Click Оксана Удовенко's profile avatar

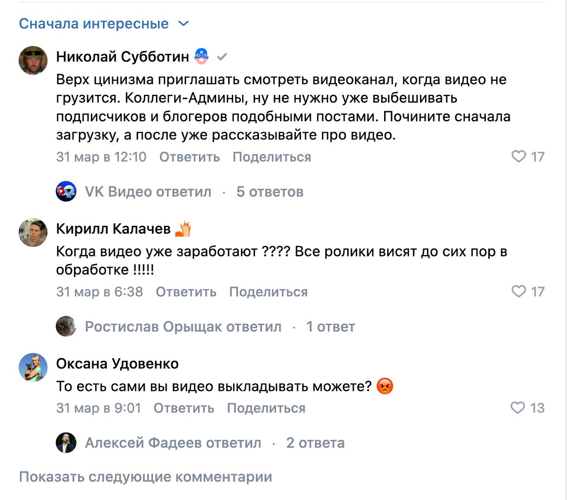pyautogui.click(x=33, y=367)
